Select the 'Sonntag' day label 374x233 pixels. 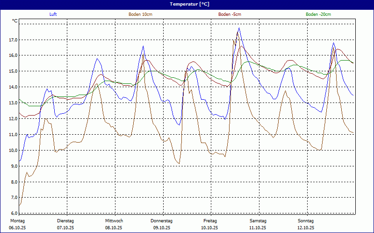click(306, 221)
